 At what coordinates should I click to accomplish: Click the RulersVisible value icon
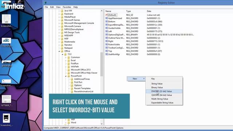[x=107, y=44]
